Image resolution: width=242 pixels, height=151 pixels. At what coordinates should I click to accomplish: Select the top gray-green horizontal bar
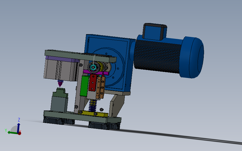(x=80, y=56)
